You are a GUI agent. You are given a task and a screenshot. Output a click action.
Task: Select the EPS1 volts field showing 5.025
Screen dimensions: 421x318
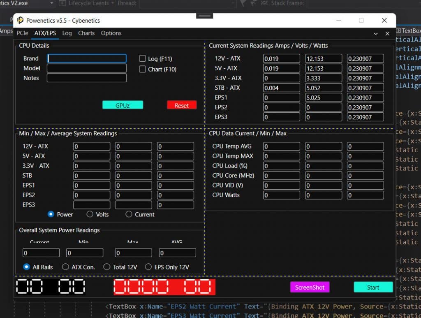pos(324,97)
